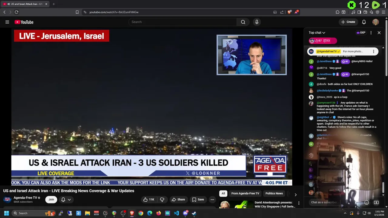
Task: Open browser extensions puzzle icon
Action: tap(337, 12)
